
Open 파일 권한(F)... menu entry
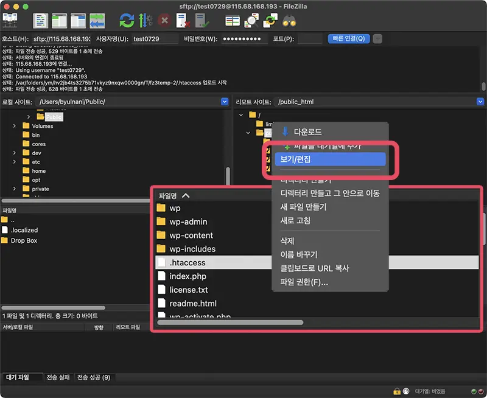click(x=330, y=282)
